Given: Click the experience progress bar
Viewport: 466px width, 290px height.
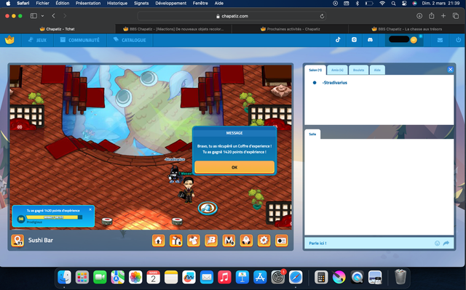Looking at the screenshot, I should point(54,217).
